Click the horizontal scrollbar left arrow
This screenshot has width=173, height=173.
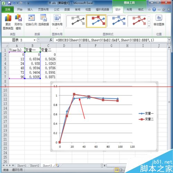[104, 166]
